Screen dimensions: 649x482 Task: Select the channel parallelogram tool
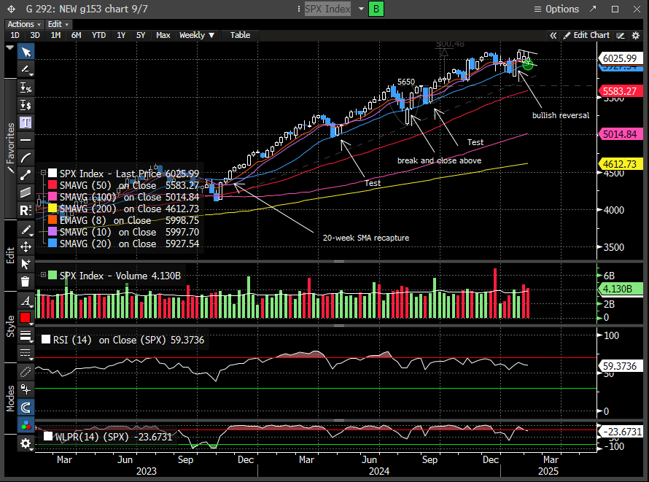point(26,193)
